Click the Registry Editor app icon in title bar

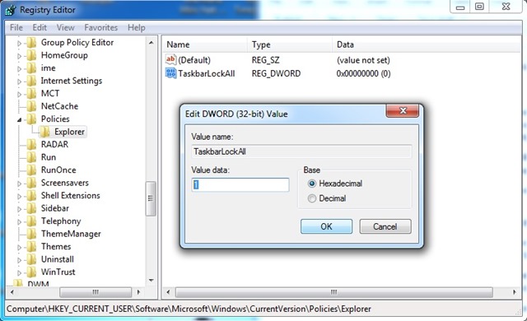(x=11, y=10)
